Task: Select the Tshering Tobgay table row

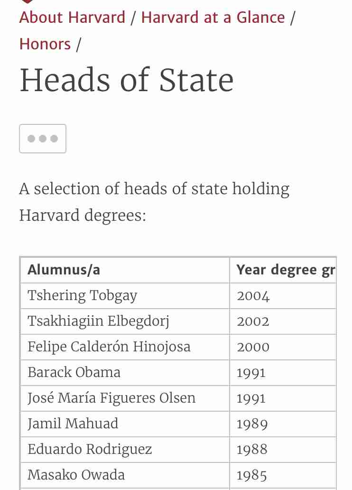Action: (x=178, y=296)
